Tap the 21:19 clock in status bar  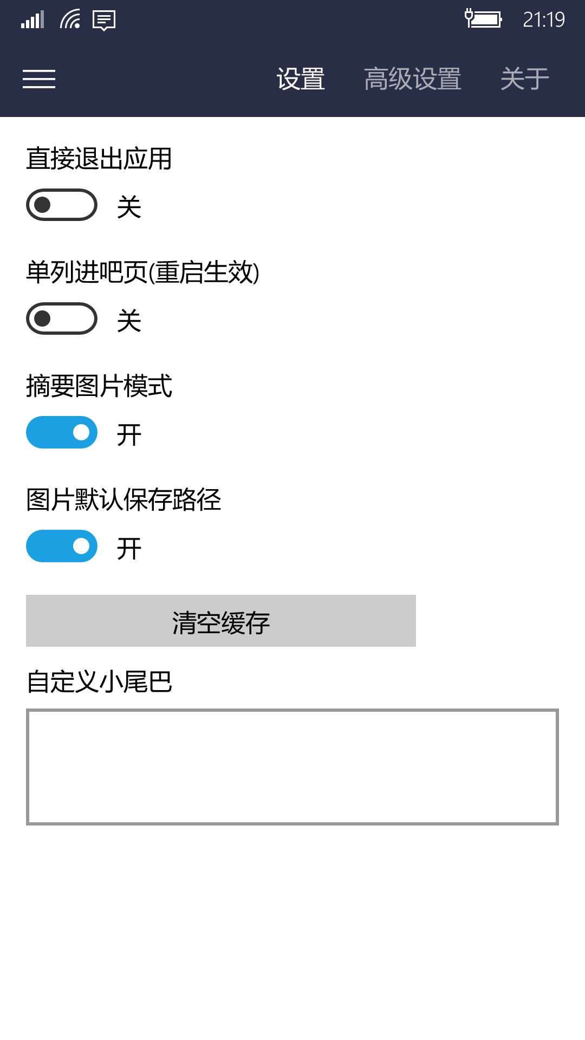tap(543, 20)
